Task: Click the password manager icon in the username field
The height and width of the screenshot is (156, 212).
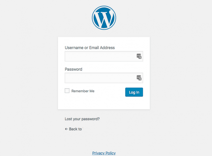Action: pos(139,56)
